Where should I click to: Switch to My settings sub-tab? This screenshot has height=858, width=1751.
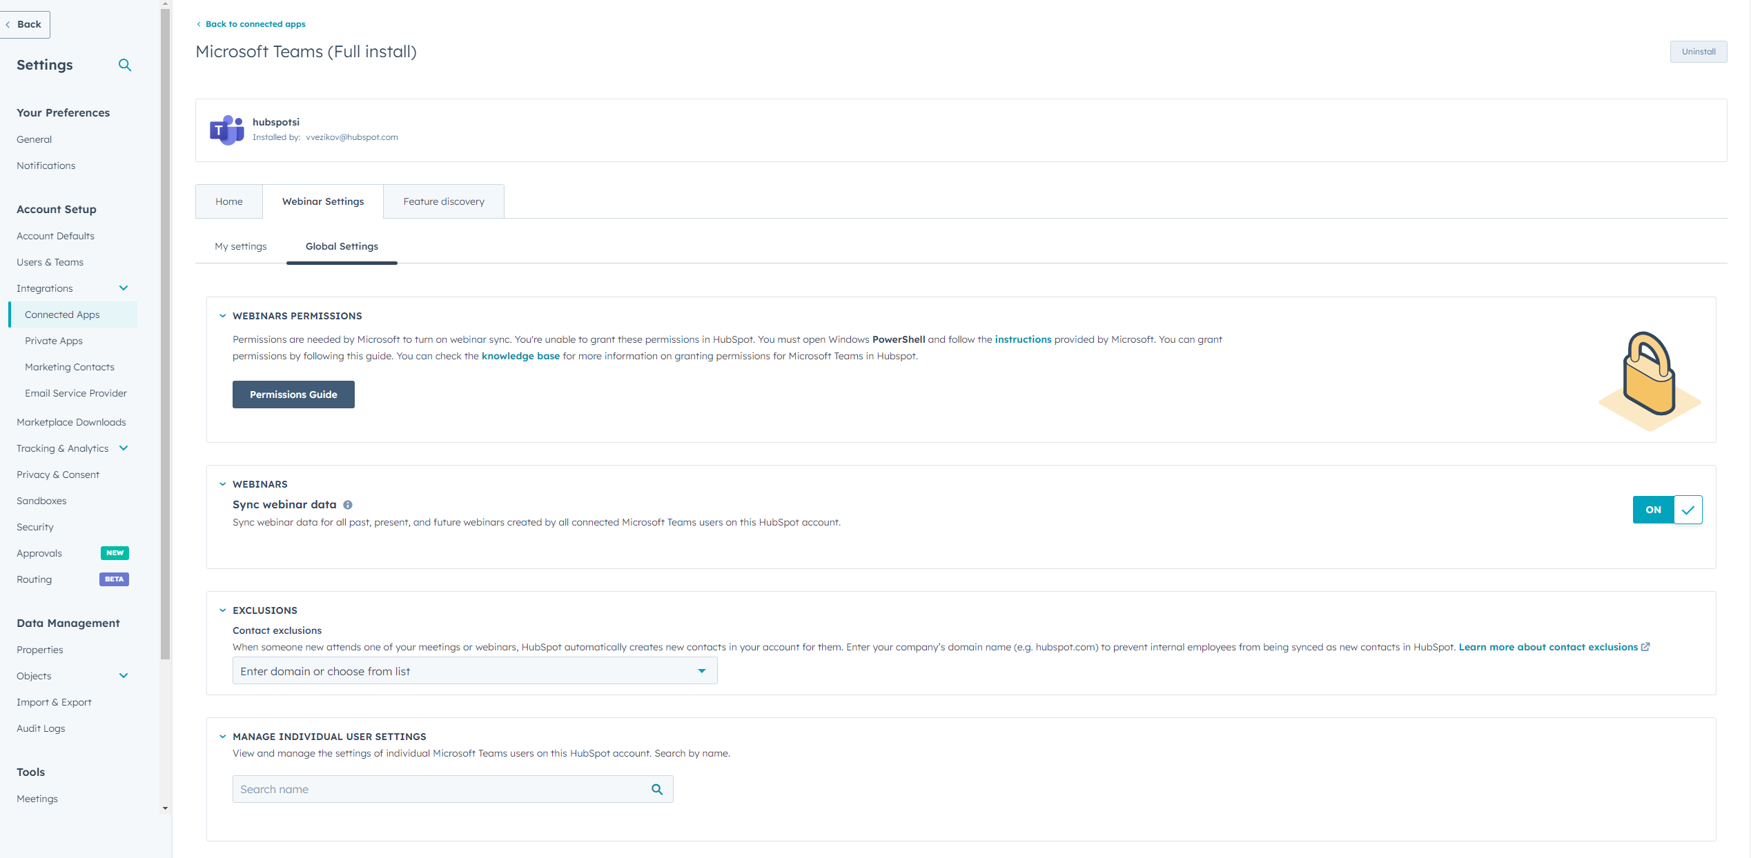(241, 246)
